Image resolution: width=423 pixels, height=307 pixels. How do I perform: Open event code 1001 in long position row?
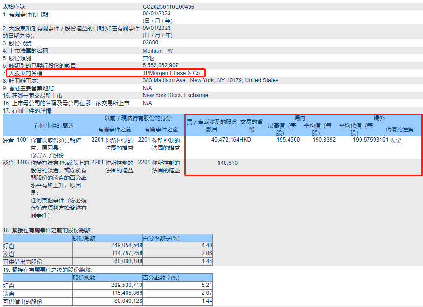(22, 140)
